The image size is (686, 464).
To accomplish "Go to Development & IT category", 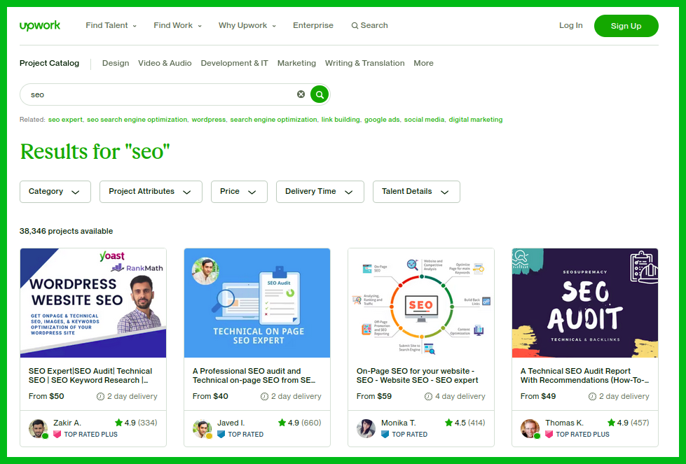I will point(235,63).
